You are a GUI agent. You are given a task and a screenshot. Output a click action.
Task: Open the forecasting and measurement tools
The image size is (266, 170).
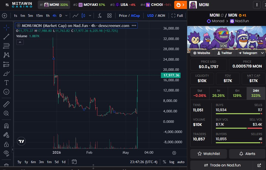(x=6, y=64)
